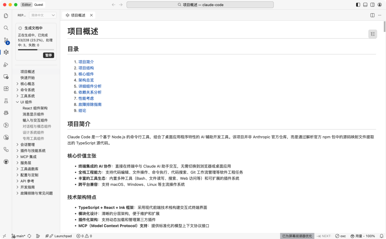Open the Quest menu in menu bar
386x239 pixels.
pos(38,5)
